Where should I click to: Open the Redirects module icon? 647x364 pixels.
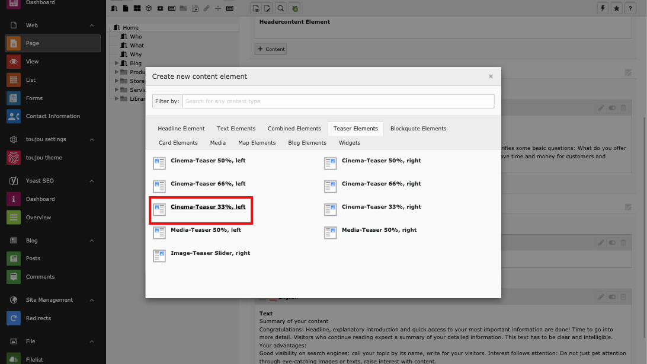pyautogui.click(x=14, y=318)
